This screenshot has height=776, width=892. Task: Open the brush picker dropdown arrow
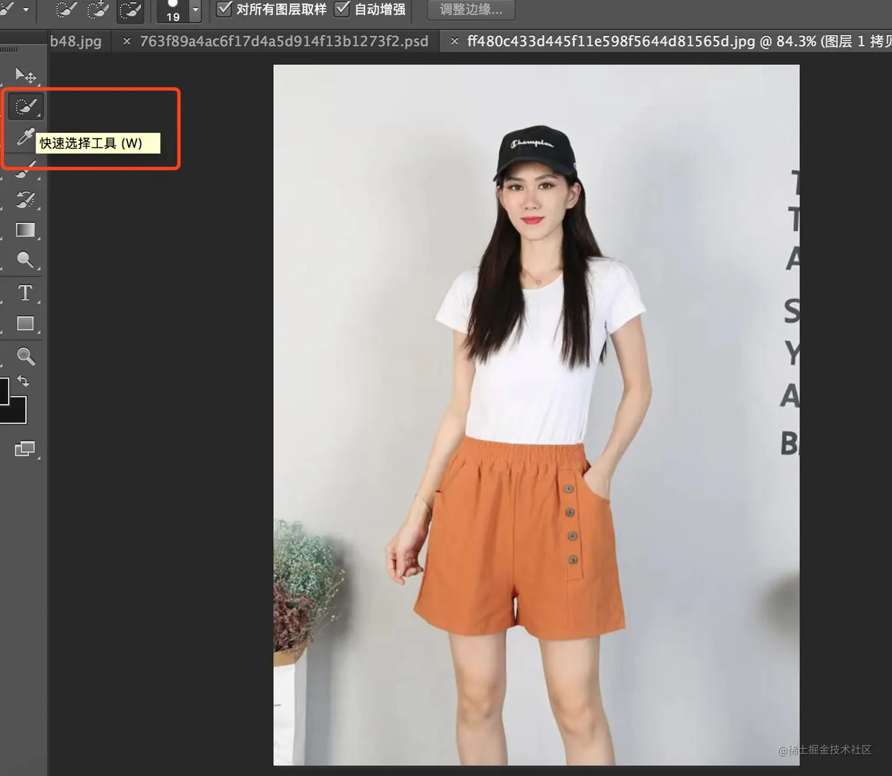pyautogui.click(x=196, y=10)
